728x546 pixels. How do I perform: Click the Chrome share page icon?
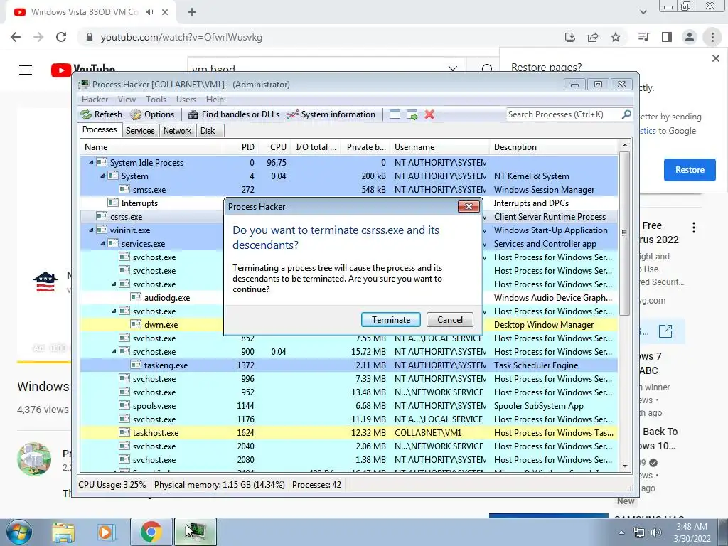(x=593, y=37)
